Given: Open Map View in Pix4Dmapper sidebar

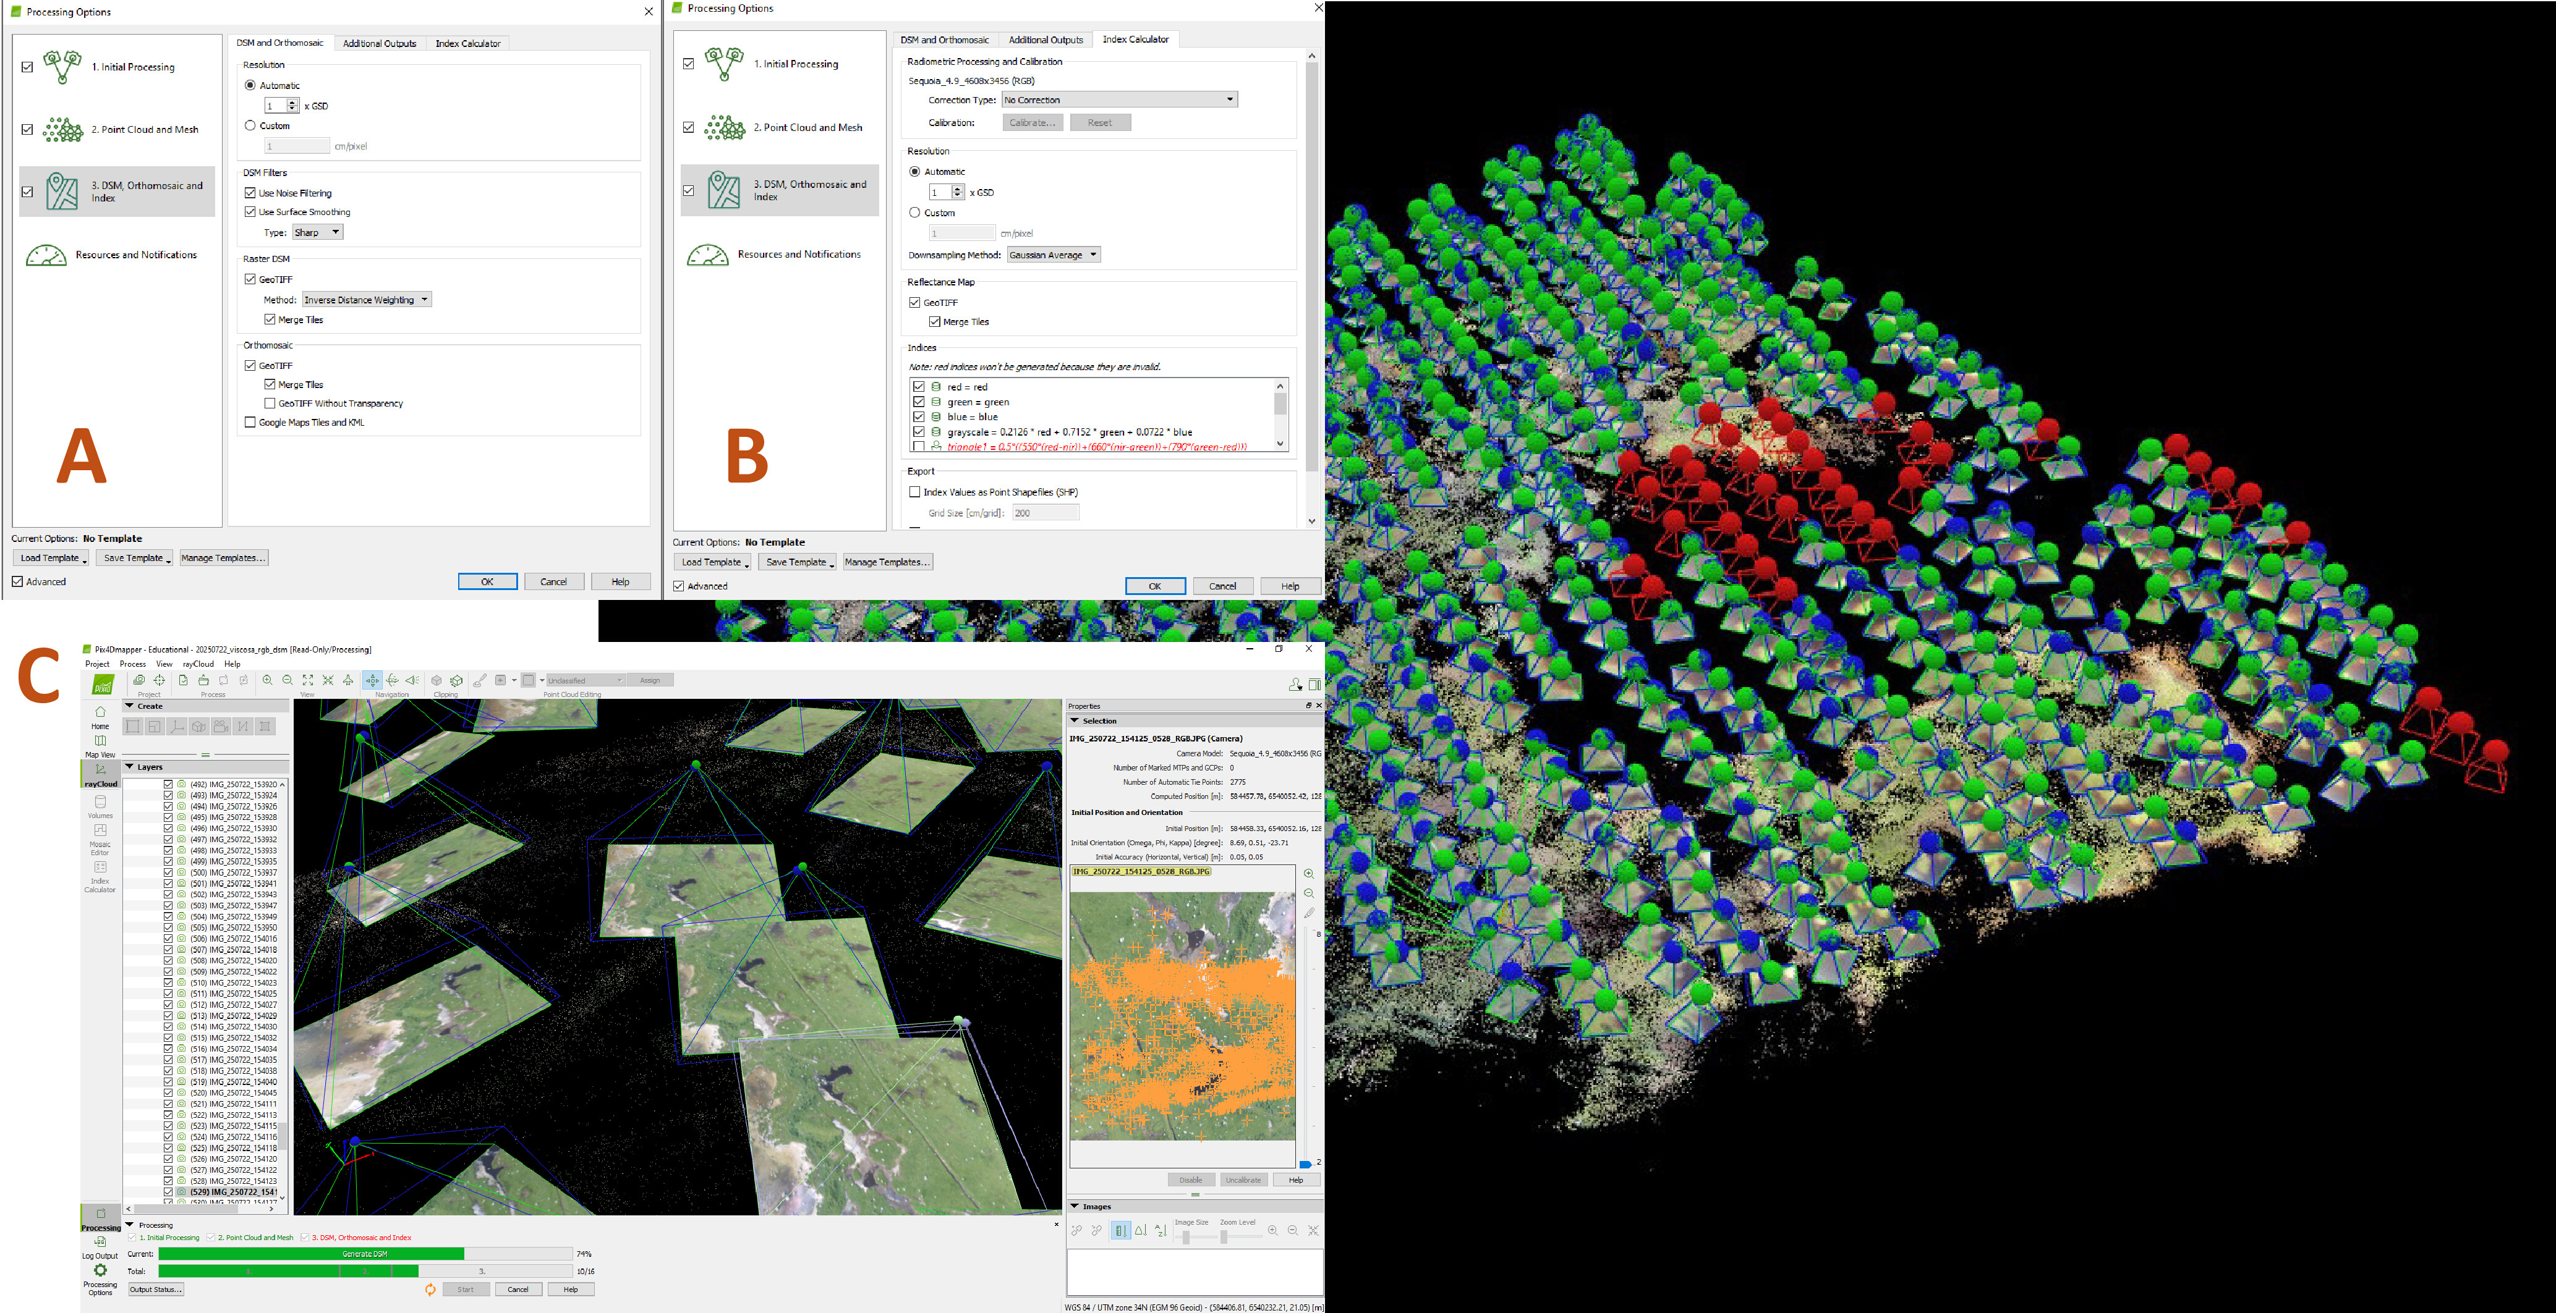Looking at the screenshot, I should coord(100,746).
